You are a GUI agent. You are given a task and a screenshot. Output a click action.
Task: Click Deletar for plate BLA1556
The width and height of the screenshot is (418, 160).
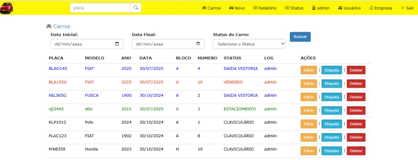pos(356,83)
